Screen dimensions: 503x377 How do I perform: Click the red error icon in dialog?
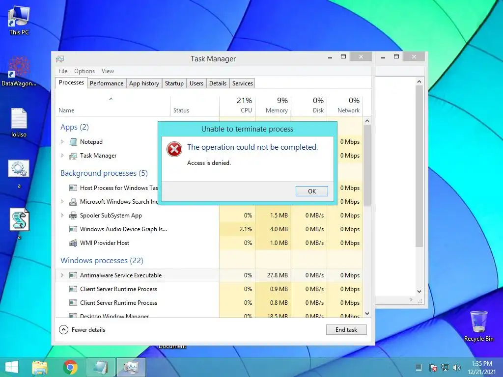[174, 149]
